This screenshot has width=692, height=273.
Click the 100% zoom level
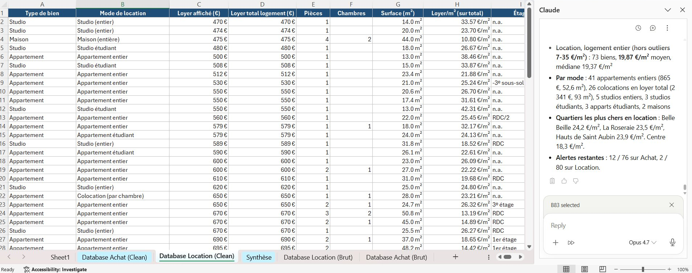point(683,269)
